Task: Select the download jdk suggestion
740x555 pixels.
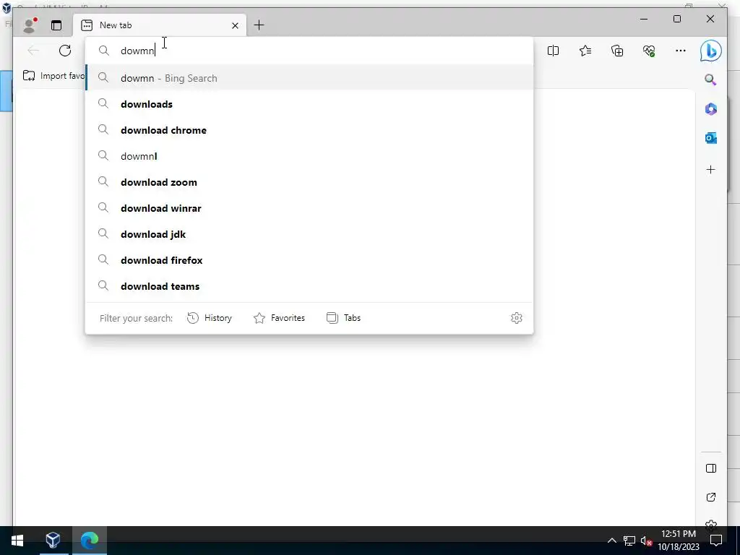Action: [x=309, y=234]
